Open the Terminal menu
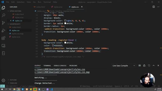This screenshot has width=162, height=91. pos(47,2)
